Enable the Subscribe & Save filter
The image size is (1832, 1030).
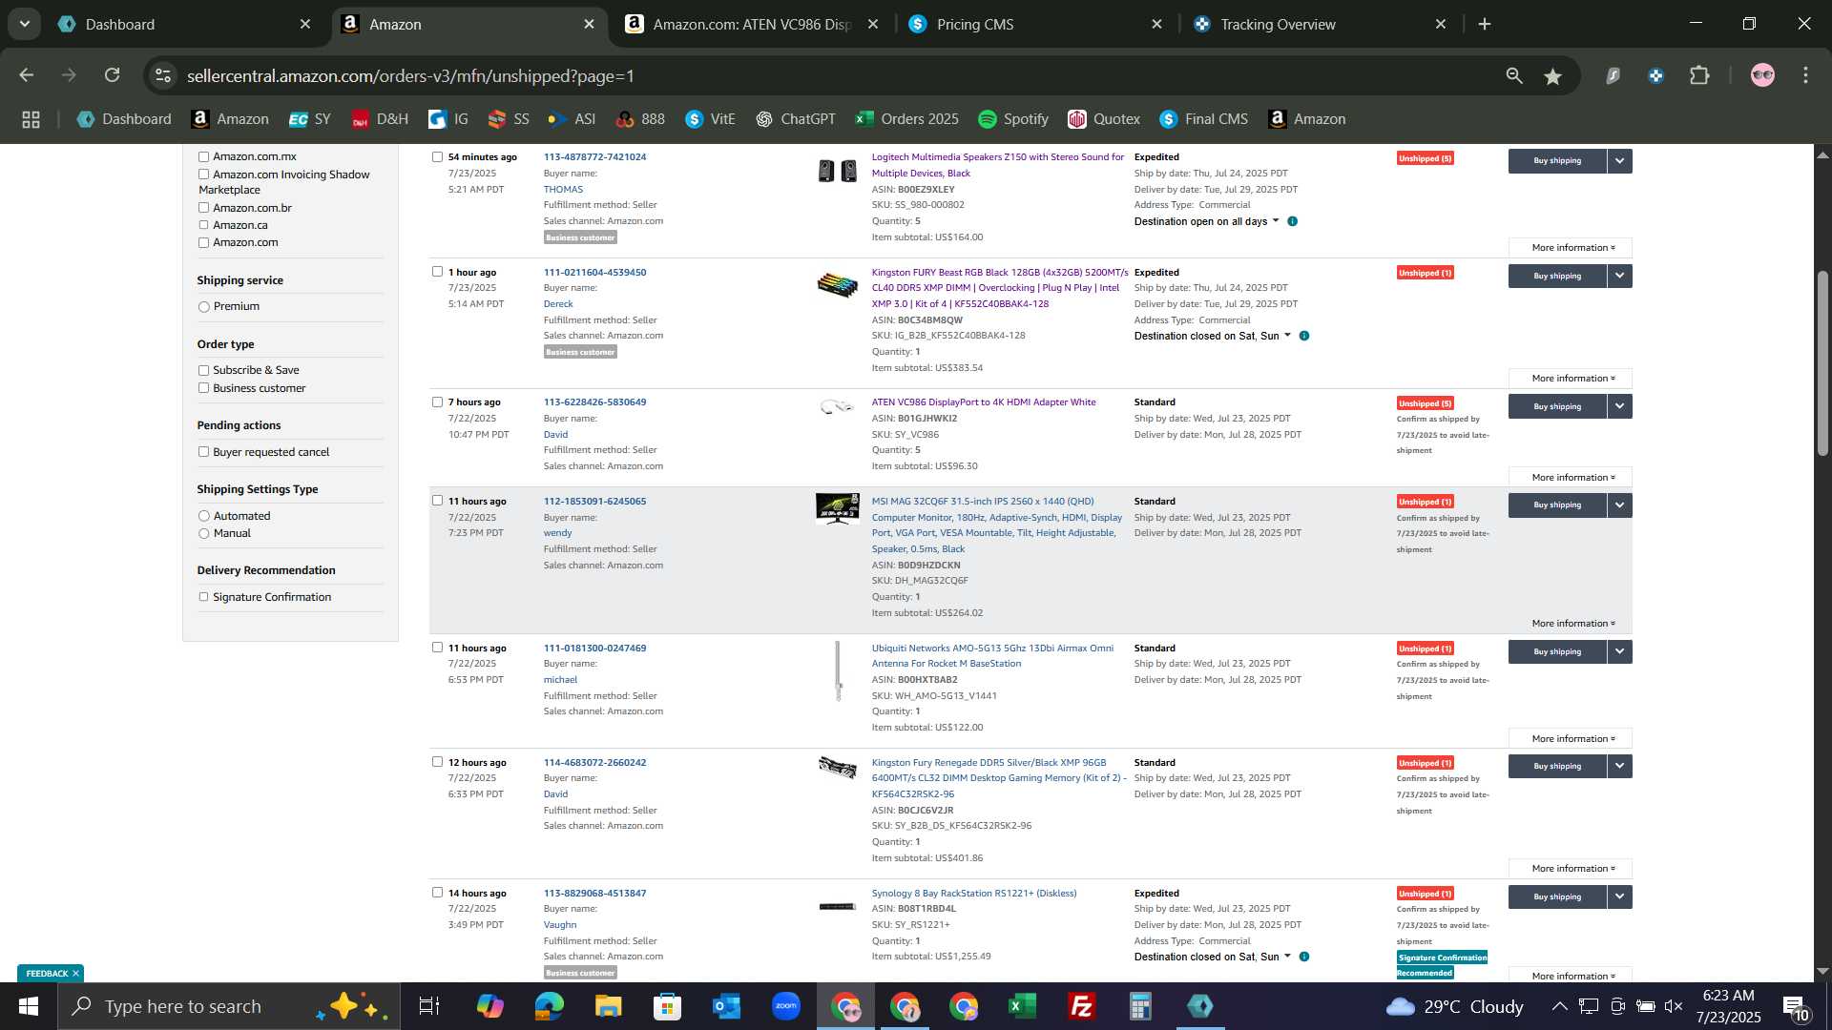tap(203, 370)
